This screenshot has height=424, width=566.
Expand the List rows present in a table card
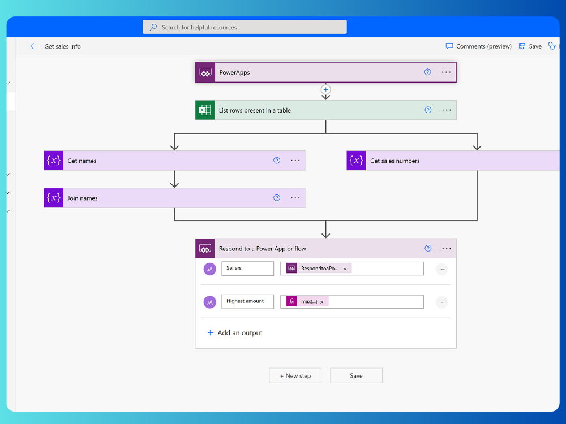(325, 110)
